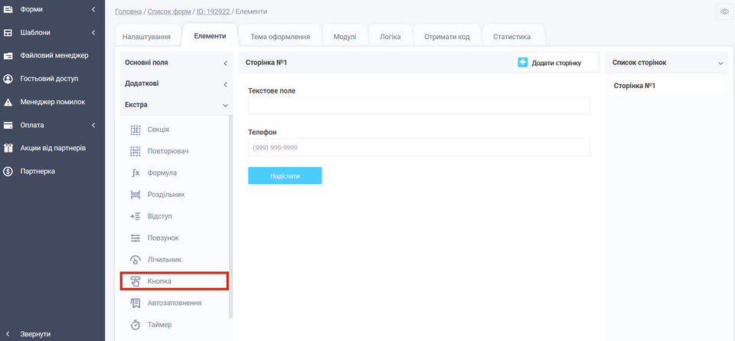Open the Список форм breadcrumb link
The height and width of the screenshot is (341, 735).
click(x=170, y=11)
